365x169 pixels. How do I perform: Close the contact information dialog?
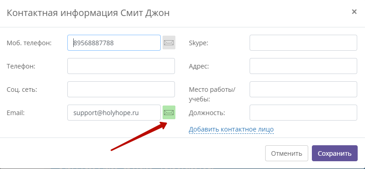[x=354, y=12]
